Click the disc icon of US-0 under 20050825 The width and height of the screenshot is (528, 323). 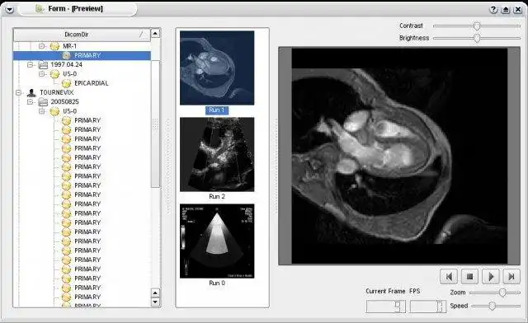point(54,111)
